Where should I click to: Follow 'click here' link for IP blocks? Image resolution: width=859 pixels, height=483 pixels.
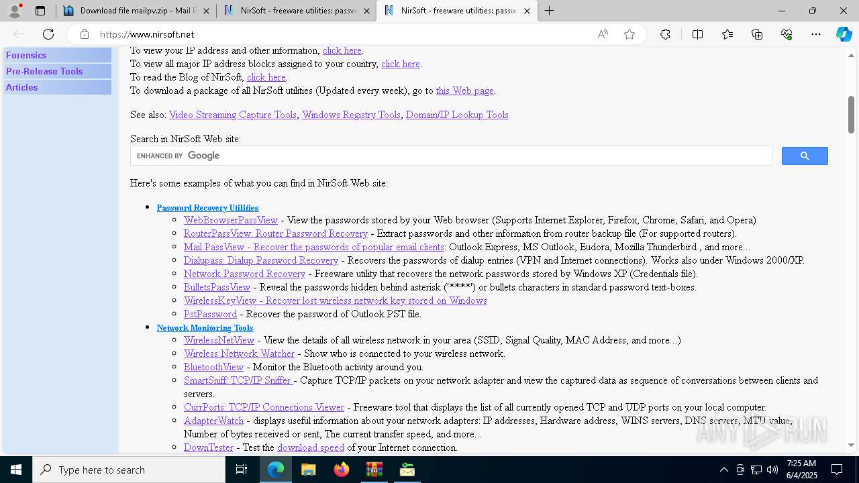[401, 64]
